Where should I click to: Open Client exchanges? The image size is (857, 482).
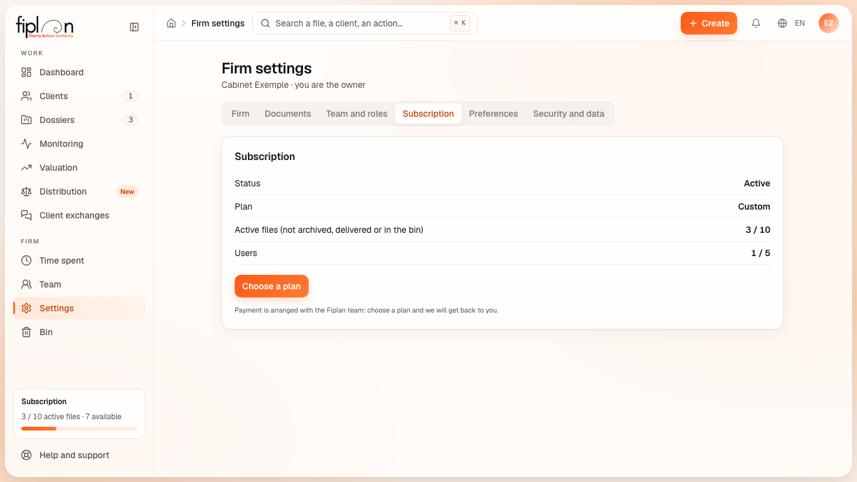coord(79,215)
